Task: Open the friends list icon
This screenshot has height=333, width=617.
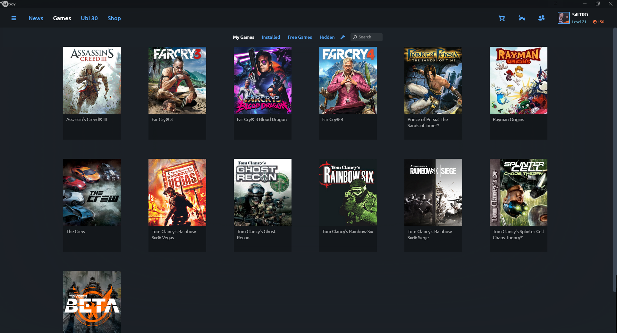Action: (541, 18)
